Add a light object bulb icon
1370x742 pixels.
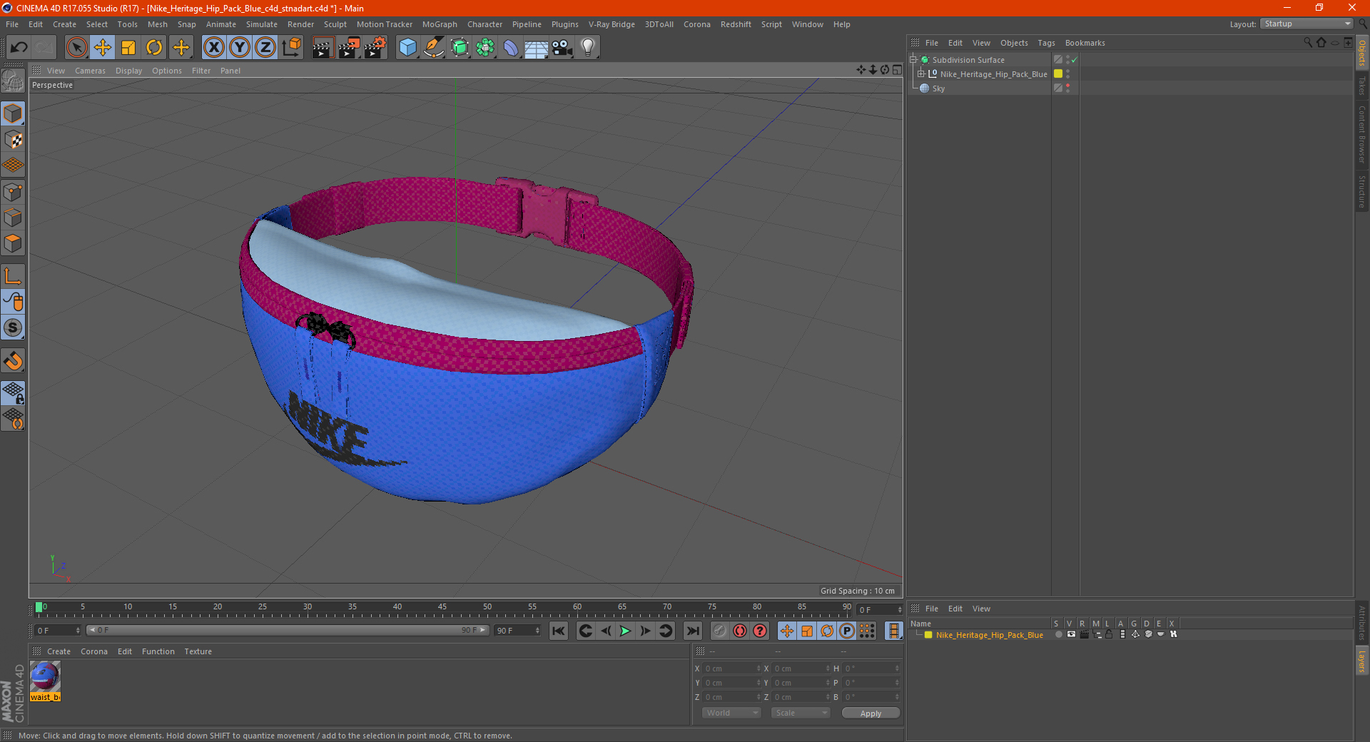(588, 48)
